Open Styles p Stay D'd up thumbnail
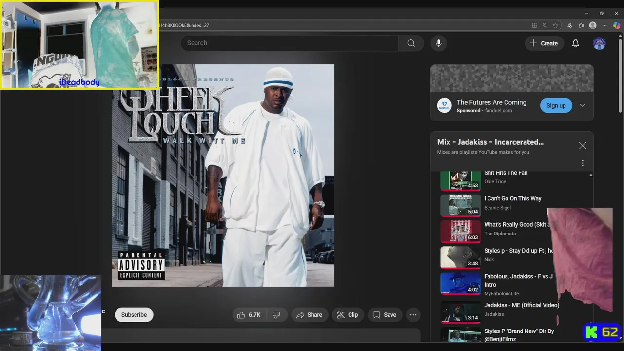The height and width of the screenshot is (351, 624). point(461,257)
